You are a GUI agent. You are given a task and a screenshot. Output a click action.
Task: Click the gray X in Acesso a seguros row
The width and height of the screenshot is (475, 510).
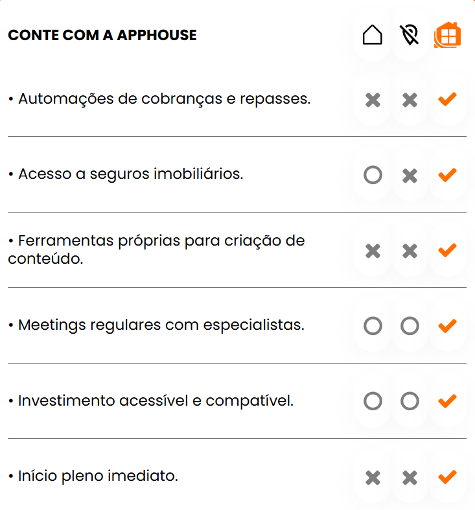[410, 175]
